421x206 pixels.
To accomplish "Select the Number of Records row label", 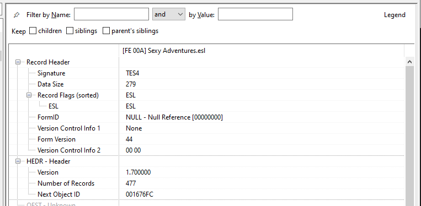I will click(x=66, y=183).
